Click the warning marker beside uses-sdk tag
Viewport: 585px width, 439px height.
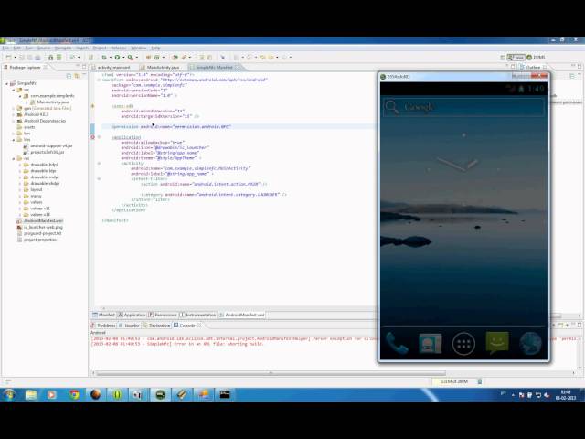tap(92, 106)
